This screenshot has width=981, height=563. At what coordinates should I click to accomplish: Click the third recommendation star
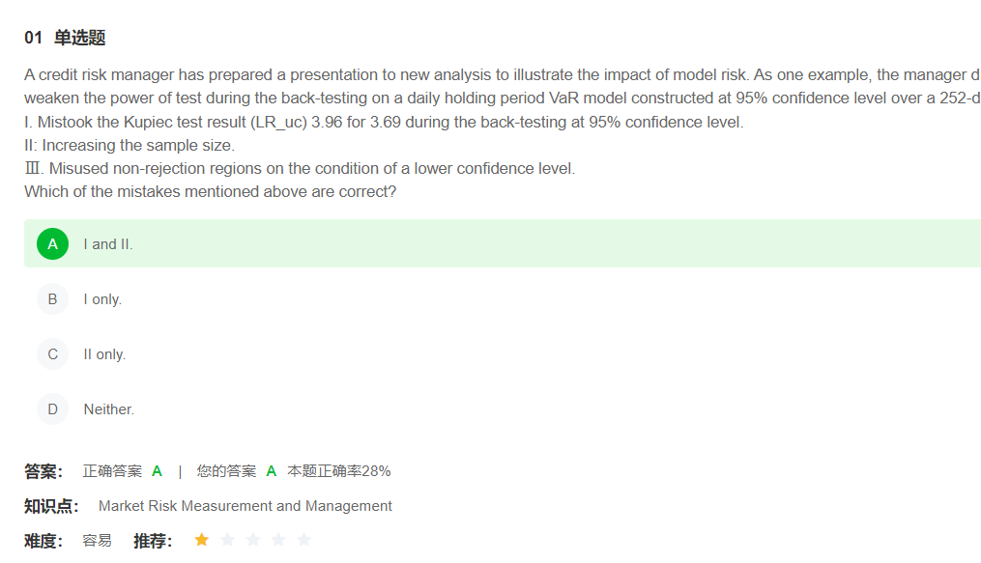click(253, 540)
